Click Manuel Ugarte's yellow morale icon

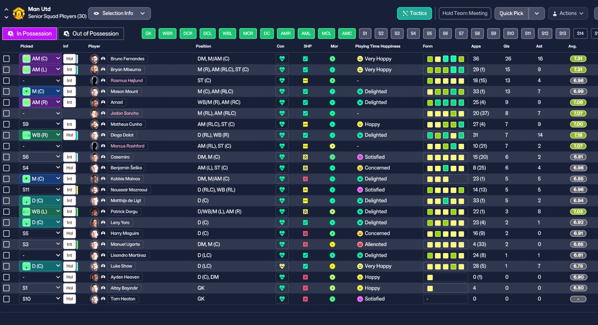coord(332,244)
